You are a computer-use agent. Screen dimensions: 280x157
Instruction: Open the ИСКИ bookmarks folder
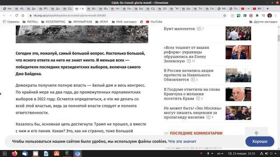click(101, 22)
